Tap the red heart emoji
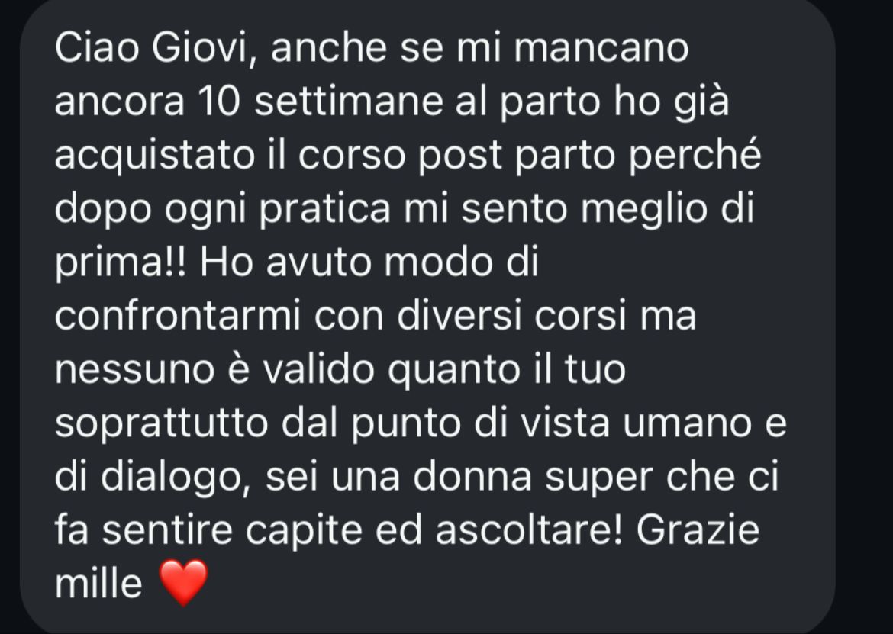Viewport: 893px width, 634px height. click(x=183, y=582)
